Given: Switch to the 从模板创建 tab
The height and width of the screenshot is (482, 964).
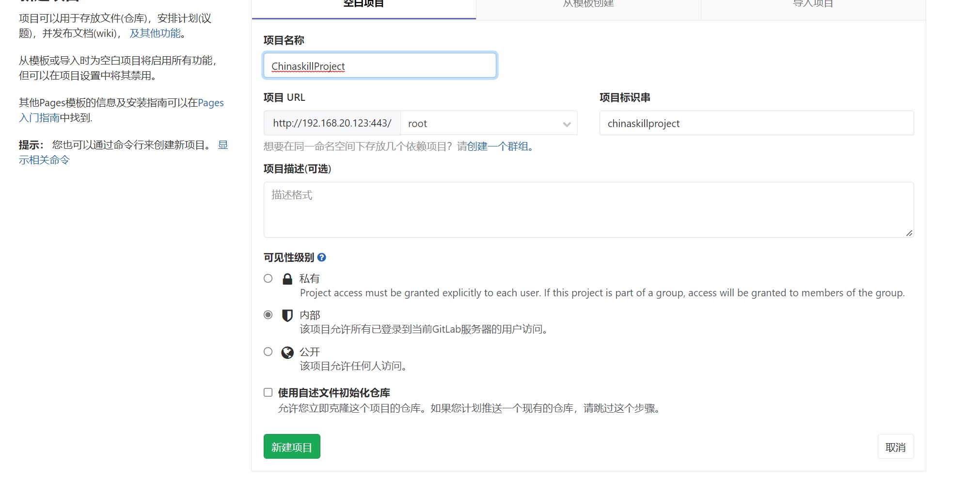Looking at the screenshot, I should click(588, 5).
